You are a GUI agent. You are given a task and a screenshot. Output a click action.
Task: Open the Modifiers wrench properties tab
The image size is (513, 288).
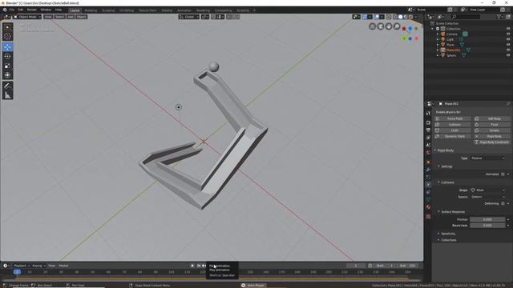(428, 170)
